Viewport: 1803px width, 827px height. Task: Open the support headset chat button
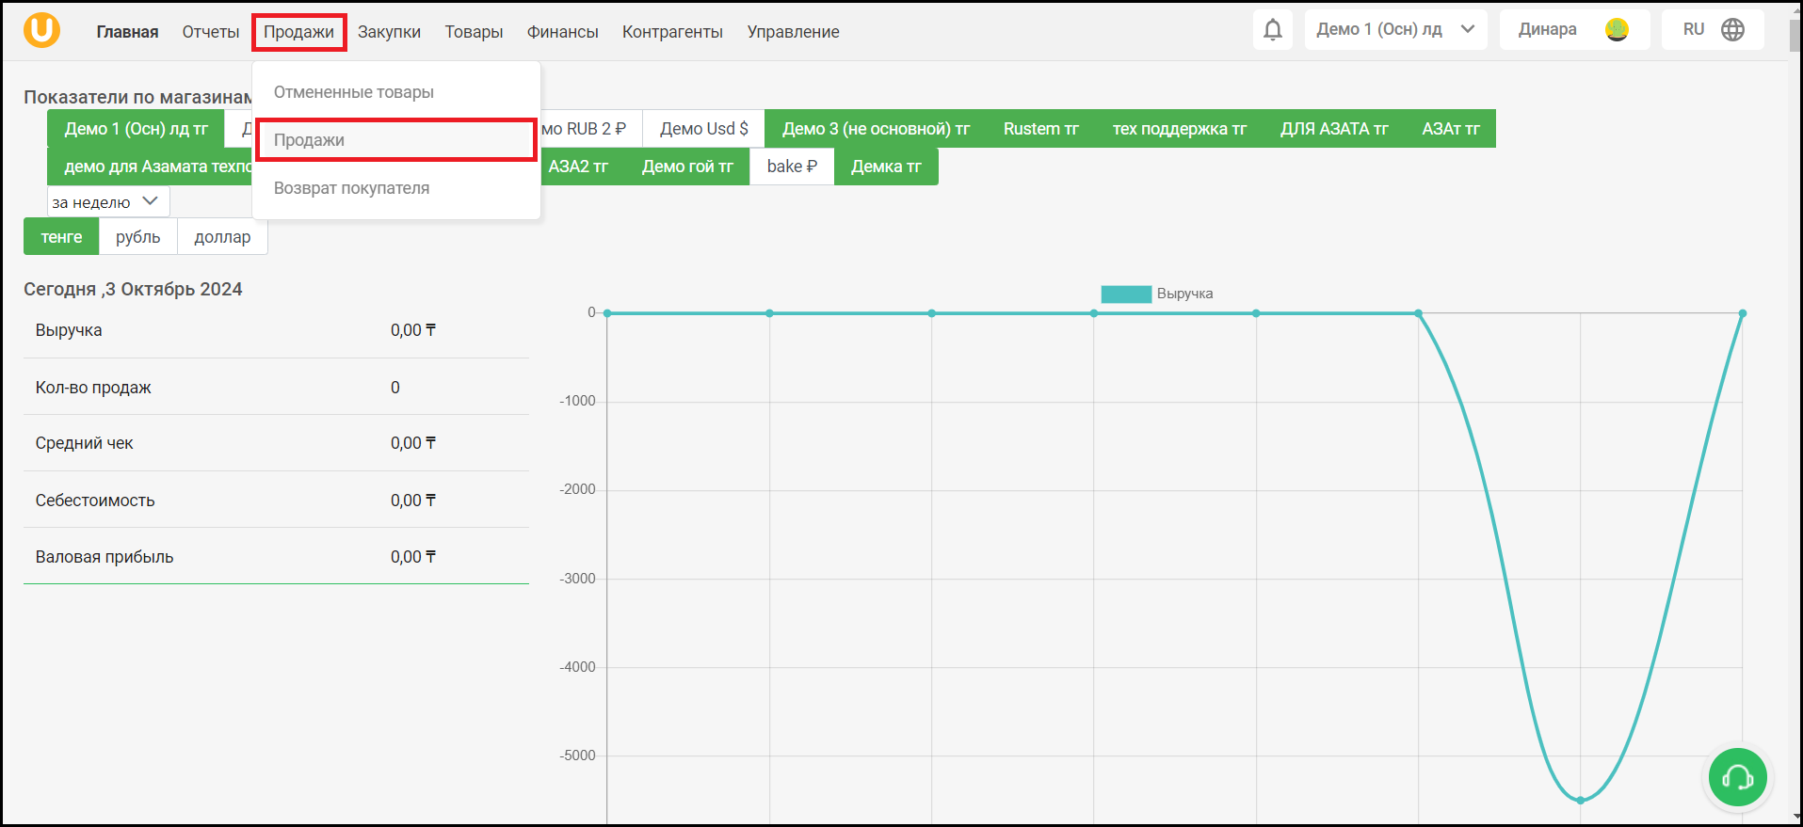[1737, 777]
